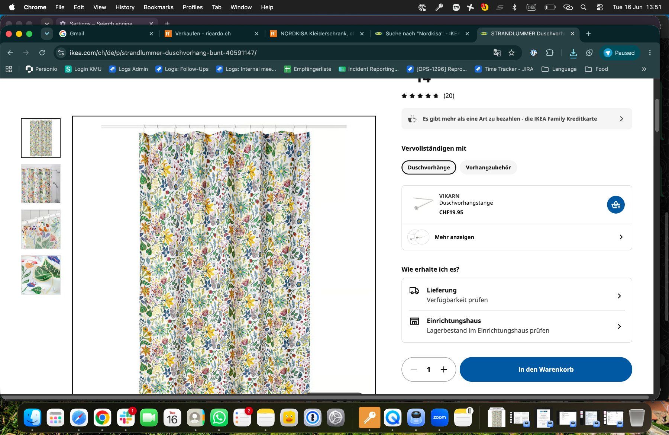Screen dimensions: 669x435
Task: Click the main curtain product image
Action: click(224, 255)
